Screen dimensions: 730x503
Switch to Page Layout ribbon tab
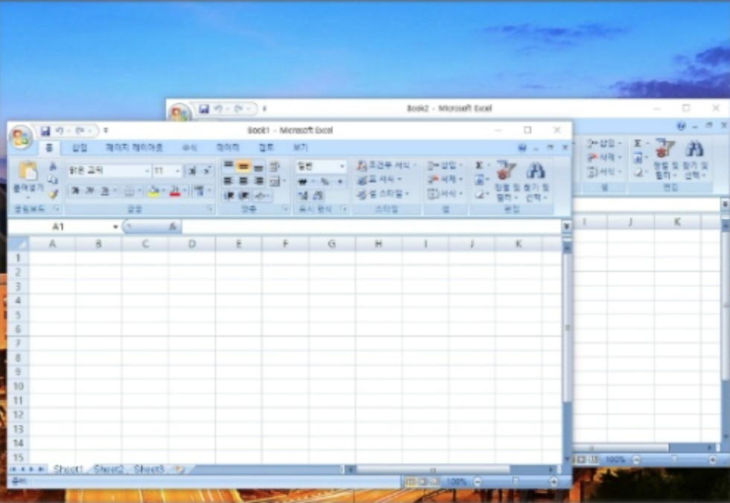point(134,148)
